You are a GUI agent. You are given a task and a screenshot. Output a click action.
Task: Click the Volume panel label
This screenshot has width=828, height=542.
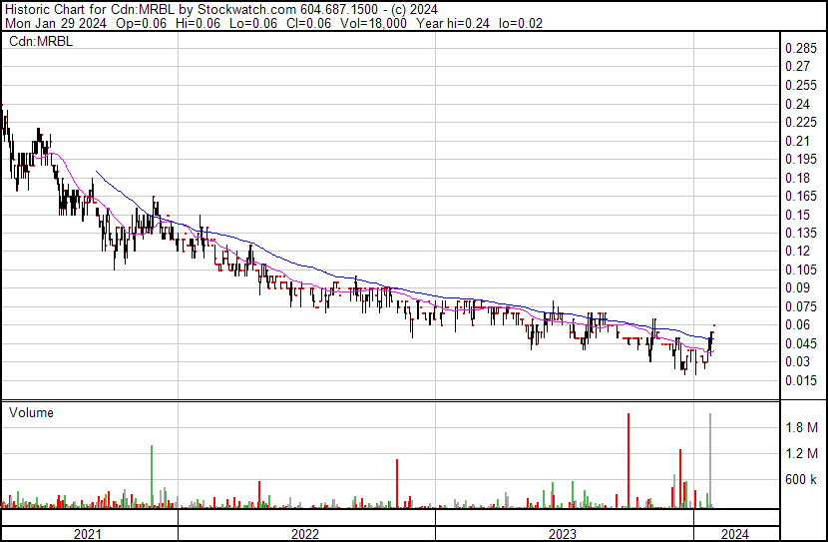(x=31, y=412)
